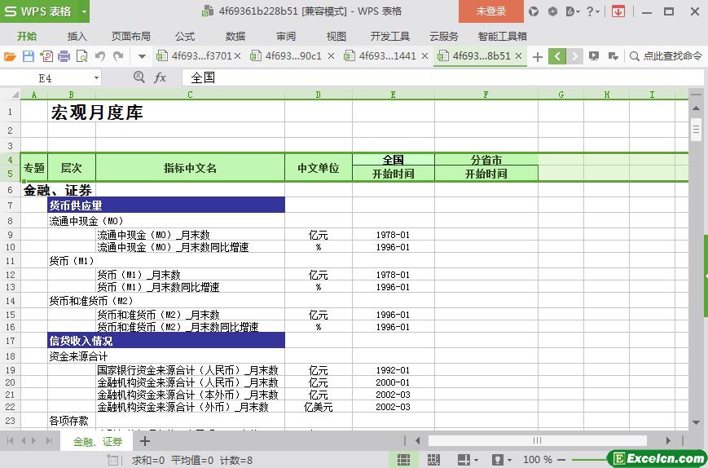This screenshot has height=468, width=708.
Task: Click the horizontal scrollbar right arrow
Action: [668, 441]
